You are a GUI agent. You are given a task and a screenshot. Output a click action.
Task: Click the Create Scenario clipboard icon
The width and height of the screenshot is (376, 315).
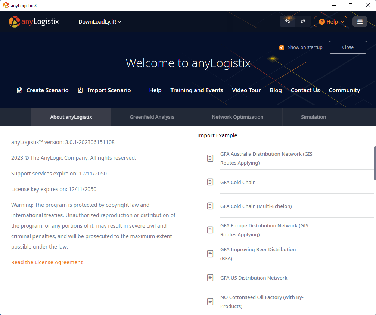19,90
